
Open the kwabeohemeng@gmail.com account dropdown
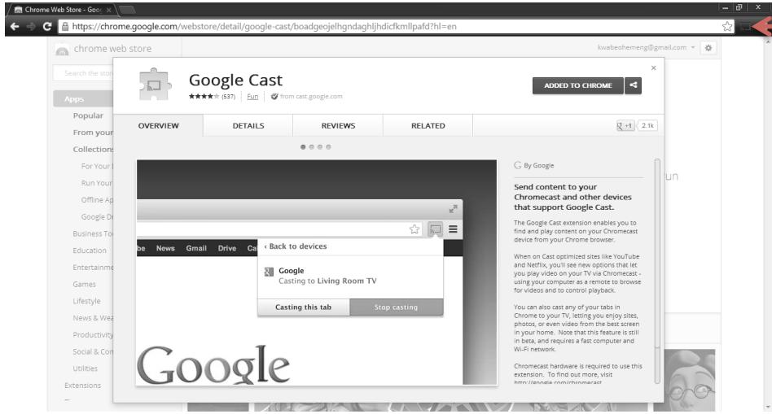click(x=646, y=48)
